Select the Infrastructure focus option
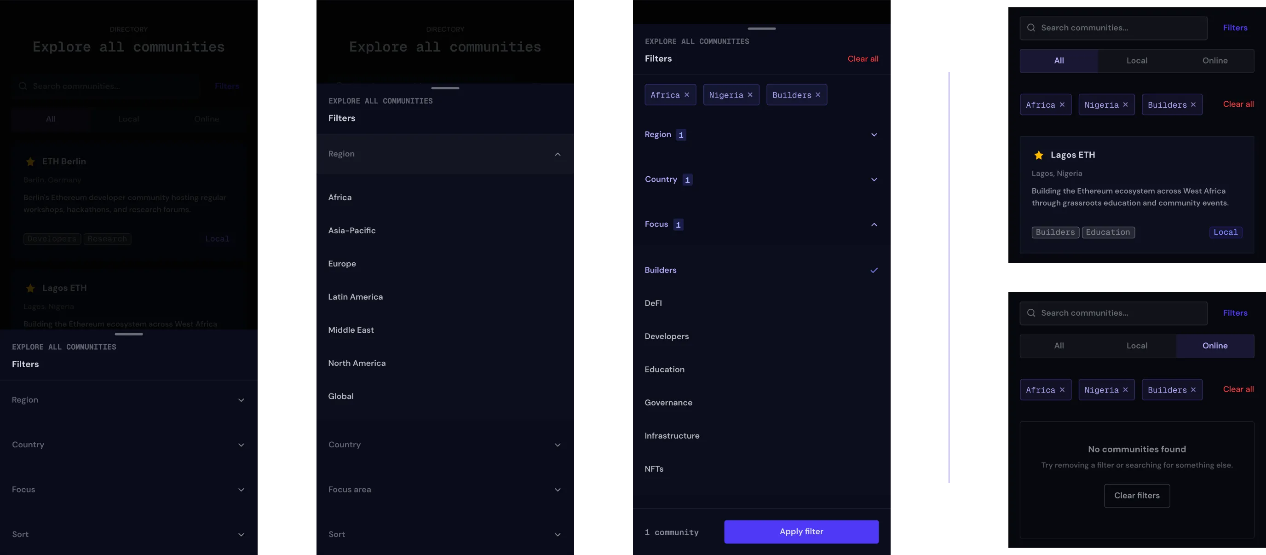1266x555 pixels. click(x=761, y=436)
